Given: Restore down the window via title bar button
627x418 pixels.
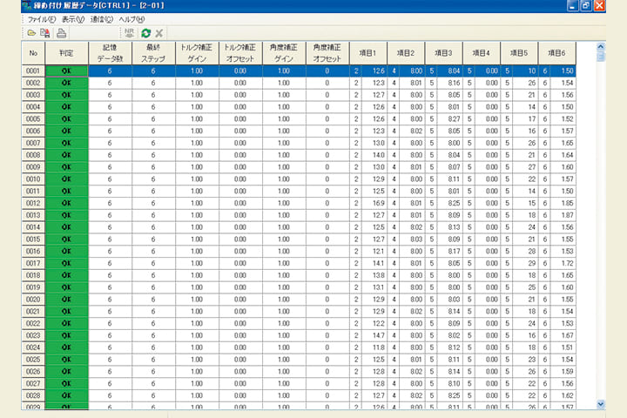Looking at the screenshot, I should tap(584, 6).
